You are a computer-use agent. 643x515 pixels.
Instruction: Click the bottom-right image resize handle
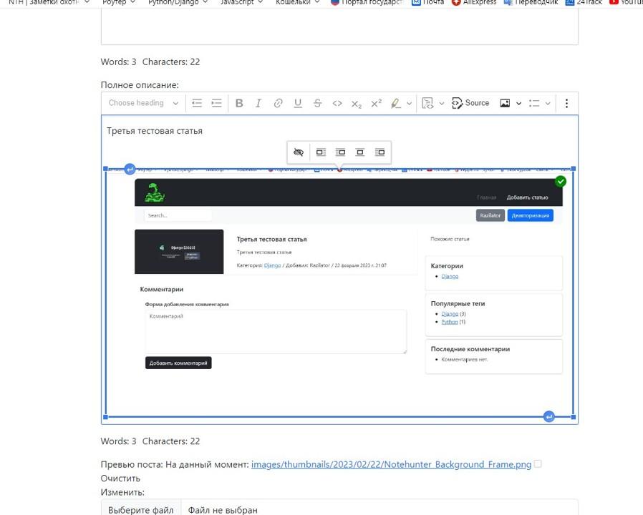(574, 417)
